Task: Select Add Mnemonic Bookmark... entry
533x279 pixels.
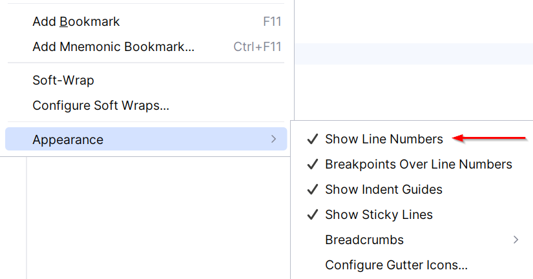Action: click(x=113, y=47)
